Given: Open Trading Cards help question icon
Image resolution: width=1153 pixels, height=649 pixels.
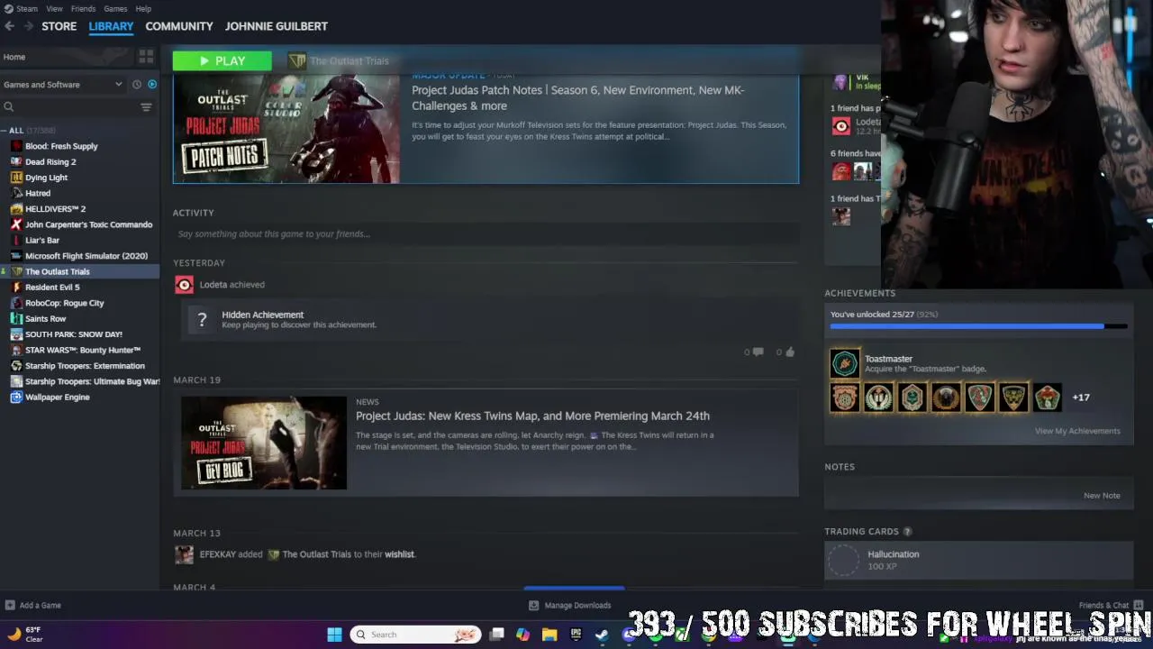Looking at the screenshot, I should (907, 532).
